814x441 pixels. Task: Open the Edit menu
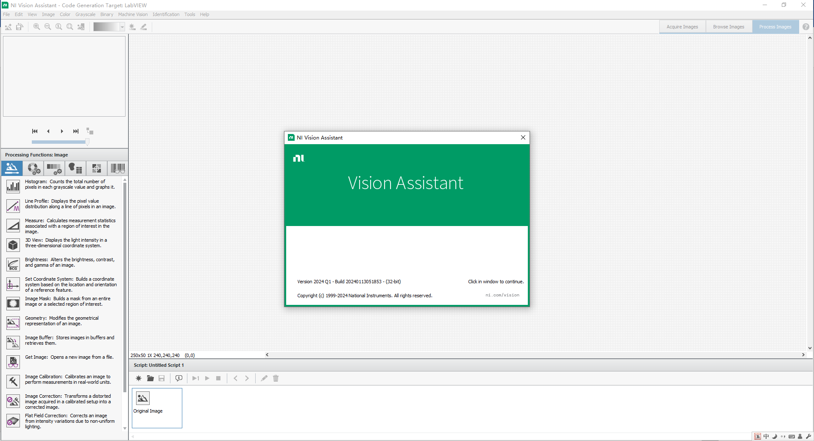click(x=19, y=14)
